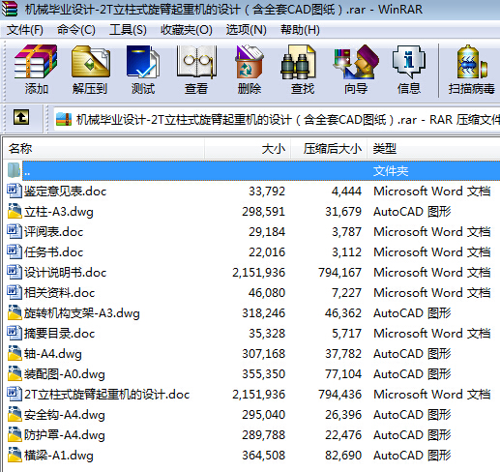Click Word icon of 相关资料.doc
The image size is (500, 472).
point(15,292)
